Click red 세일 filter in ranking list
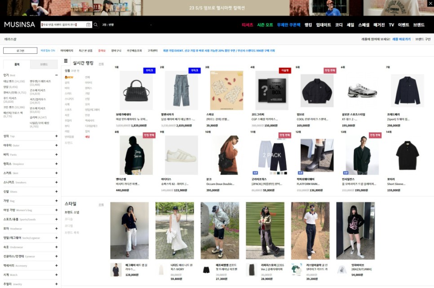 (88, 137)
